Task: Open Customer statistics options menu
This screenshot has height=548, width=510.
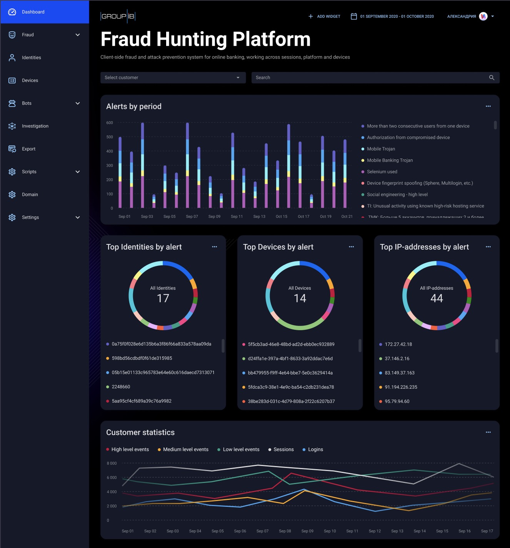Action: click(x=488, y=432)
